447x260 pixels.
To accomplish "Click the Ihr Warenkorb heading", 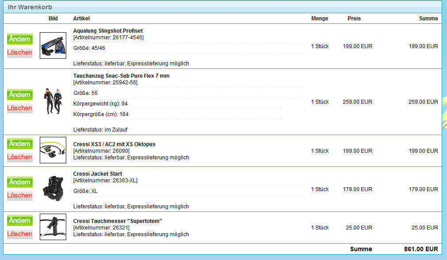I will click(30, 7).
